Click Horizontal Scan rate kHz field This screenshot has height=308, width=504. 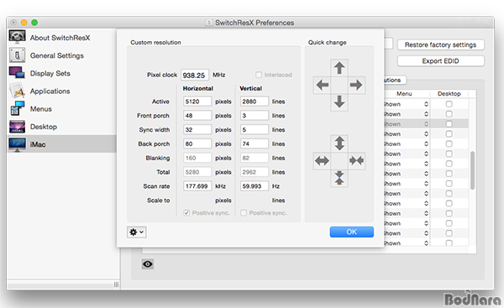click(x=197, y=186)
